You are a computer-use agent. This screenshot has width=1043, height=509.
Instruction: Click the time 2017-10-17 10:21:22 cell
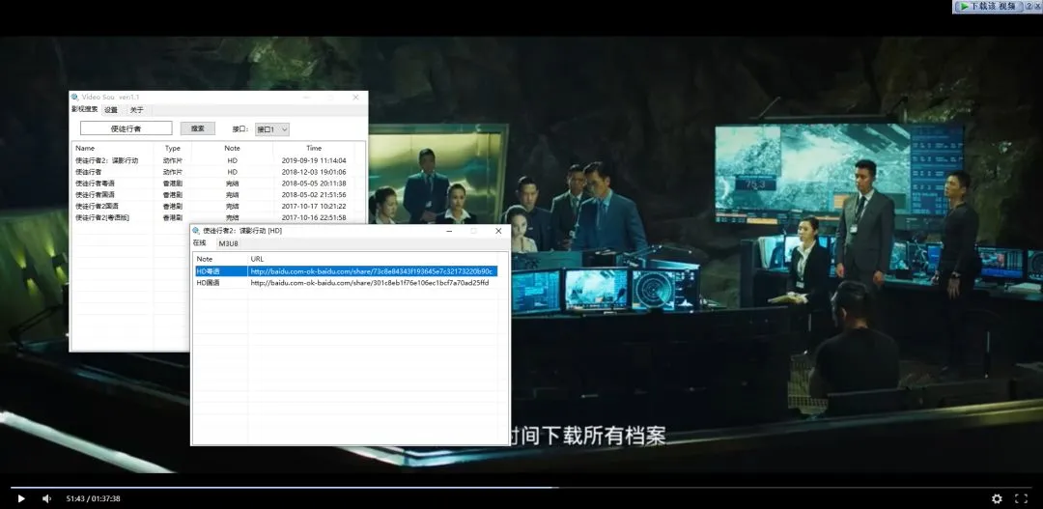314,206
